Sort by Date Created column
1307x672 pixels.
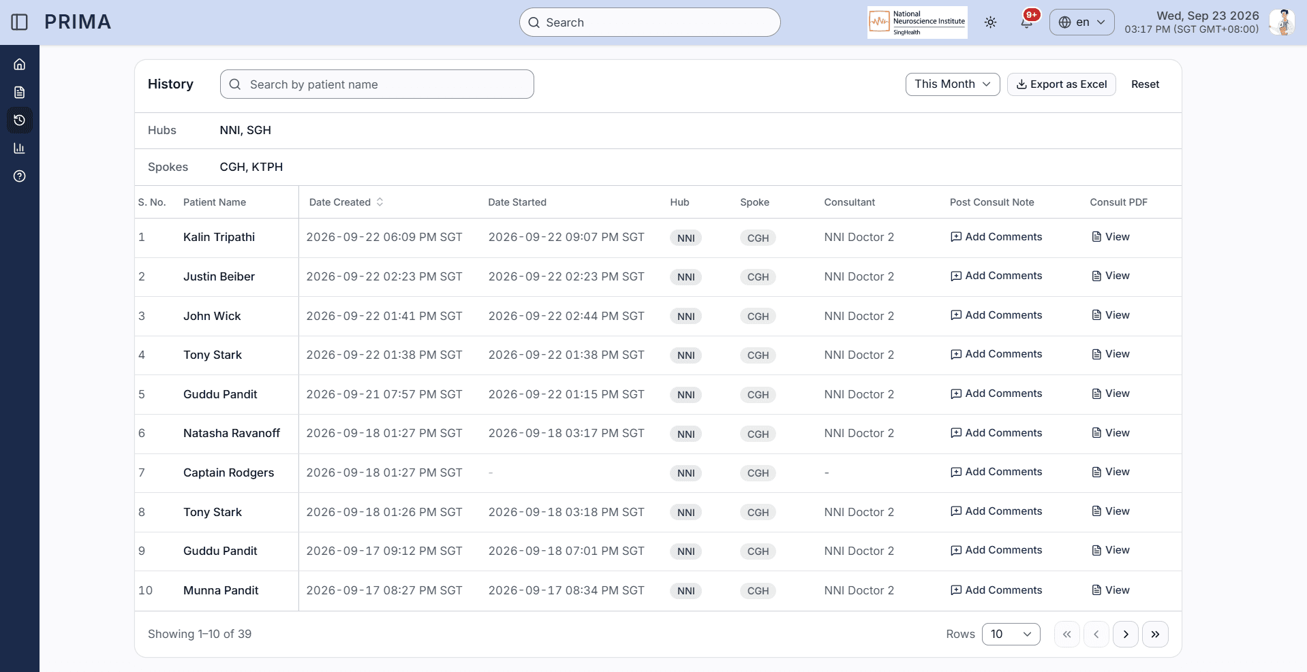(346, 202)
